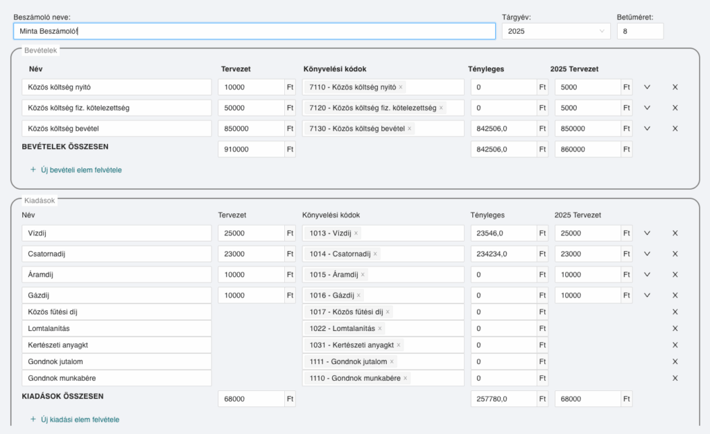
Task: Expand the Áramdíj row chevron
Action: 647,275
